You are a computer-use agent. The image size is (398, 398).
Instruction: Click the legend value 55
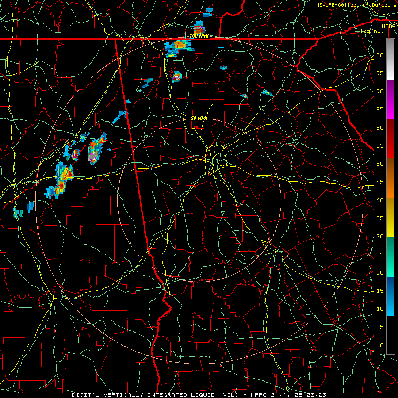(380, 145)
